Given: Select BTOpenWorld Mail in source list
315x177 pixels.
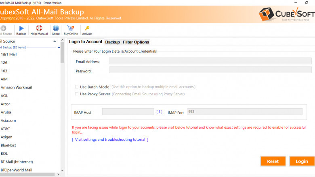Looking at the screenshot, I should coord(17,170).
